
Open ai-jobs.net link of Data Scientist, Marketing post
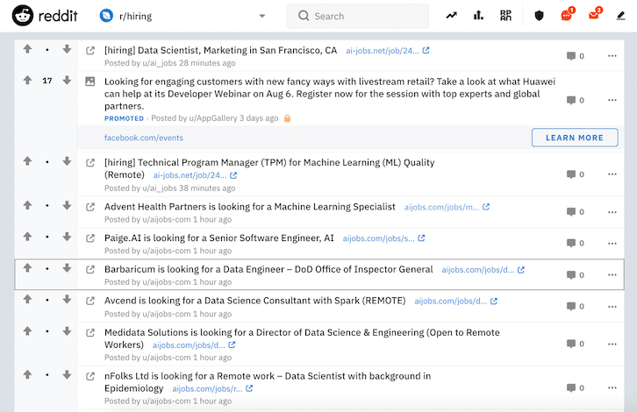pos(388,51)
